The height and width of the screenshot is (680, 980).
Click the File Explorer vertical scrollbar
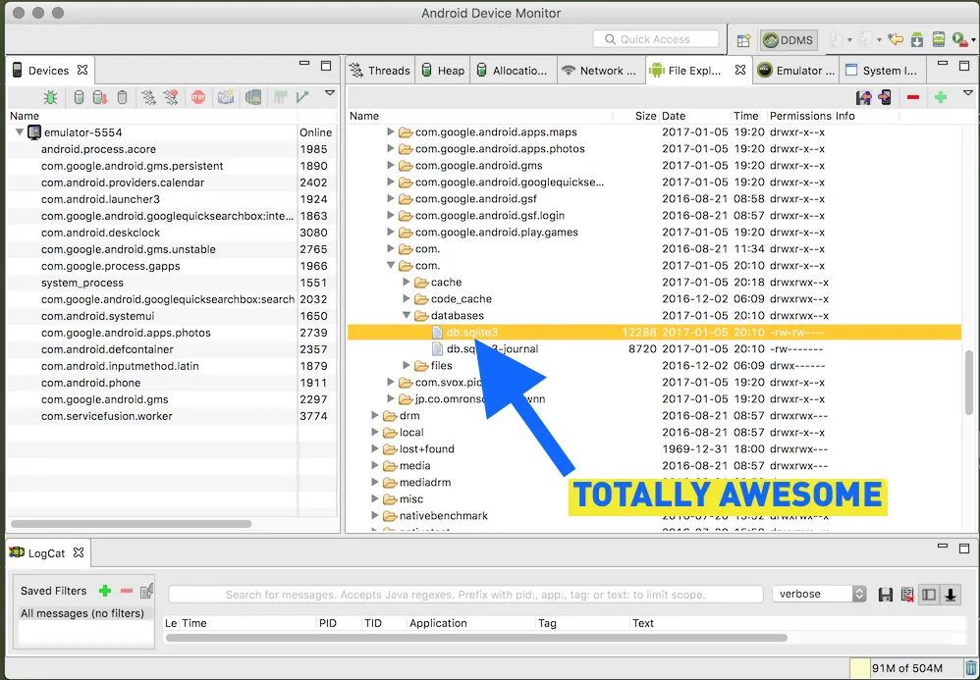tap(969, 382)
